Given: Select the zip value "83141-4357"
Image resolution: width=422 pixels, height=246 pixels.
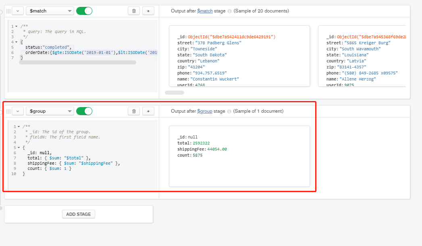Looking at the screenshot, I should point(351,67).
